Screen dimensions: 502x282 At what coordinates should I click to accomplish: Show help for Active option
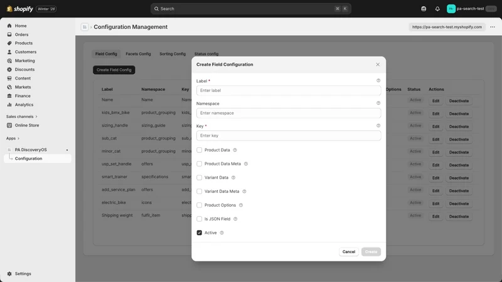[222, 232]
